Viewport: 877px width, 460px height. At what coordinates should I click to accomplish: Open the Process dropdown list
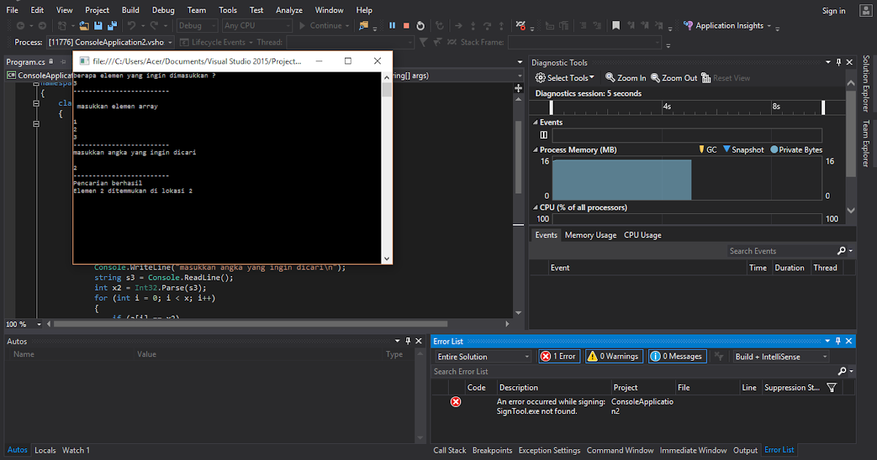tap(111, 42)
